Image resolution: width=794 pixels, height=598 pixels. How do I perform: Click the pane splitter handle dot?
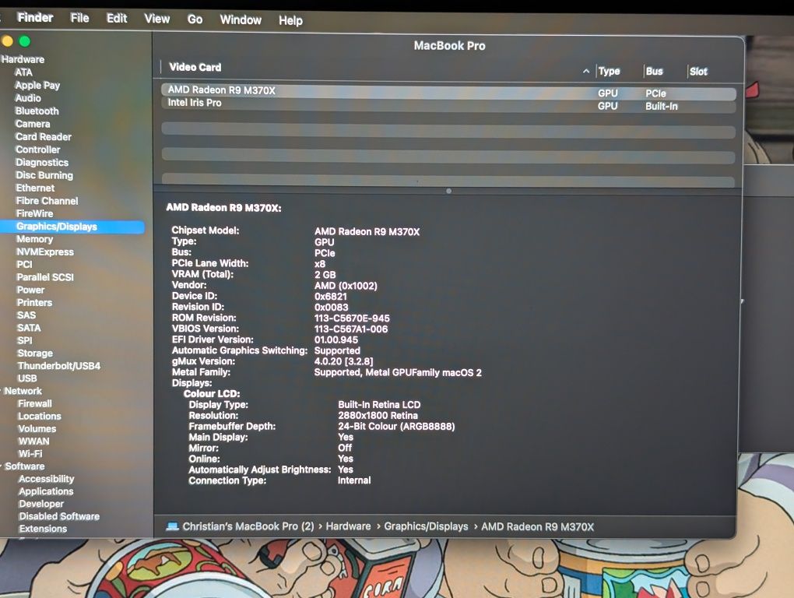448,191
